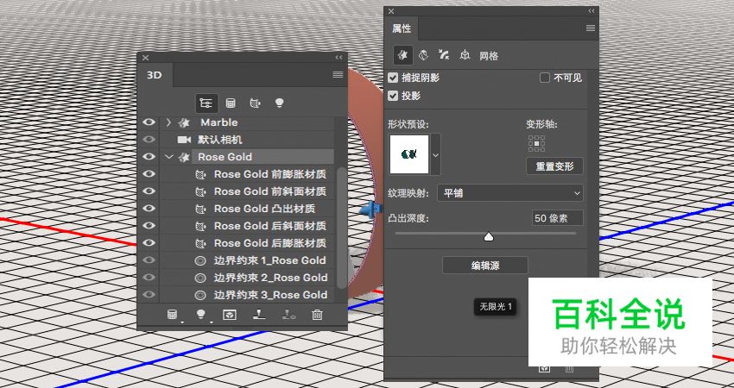This screenshot has width=734, height=388.
Task: Click the shape preset thumbnail
Action: tap(409, 153)
